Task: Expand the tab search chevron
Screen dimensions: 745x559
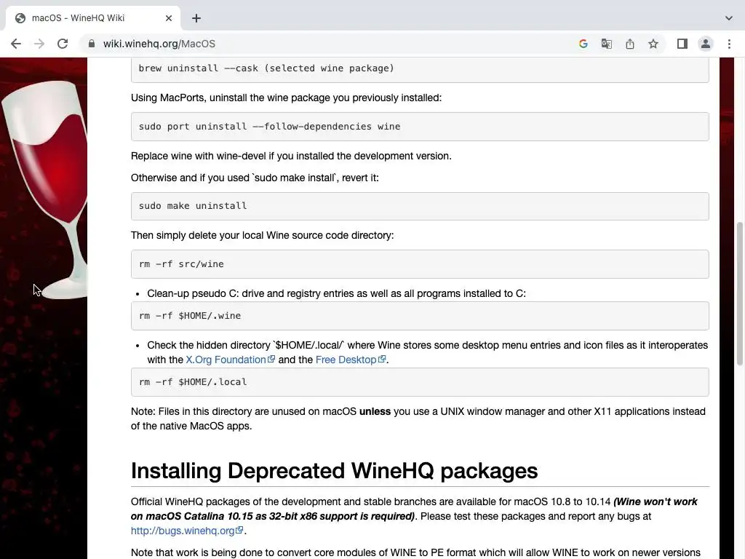Action: tap(728, 18)
